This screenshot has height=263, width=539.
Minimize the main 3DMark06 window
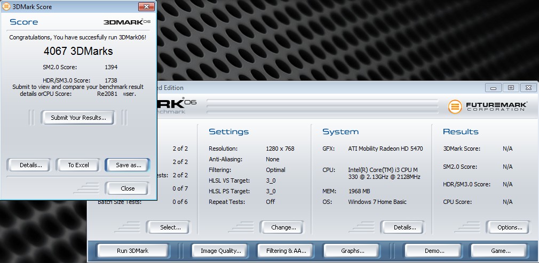tap(494, 88)
